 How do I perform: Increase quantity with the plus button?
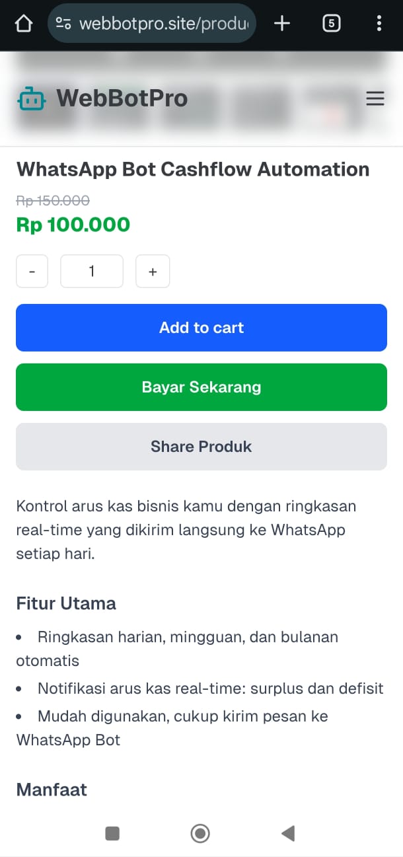(x=153, y=272)
